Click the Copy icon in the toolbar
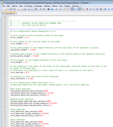Viewport: 113px width, 127px height. click(x=32, y=9)
